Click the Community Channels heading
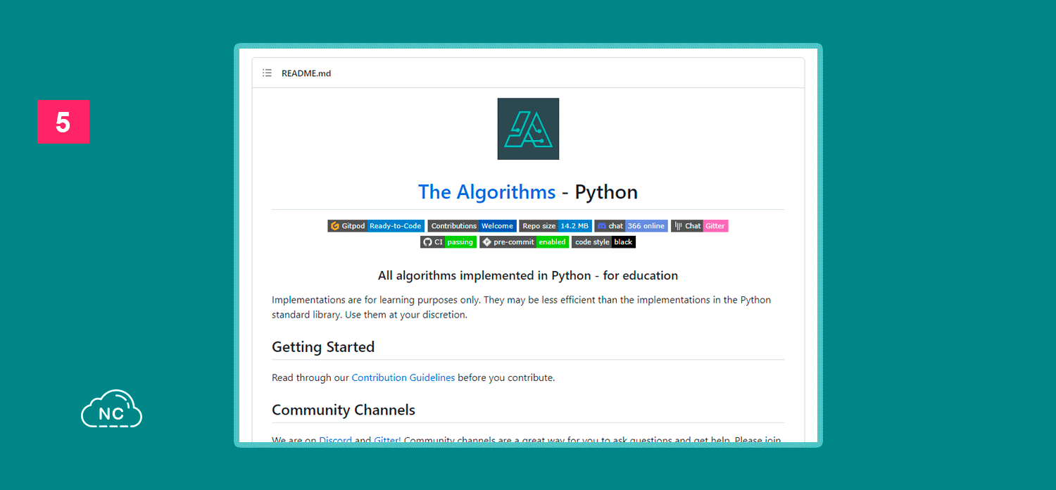 coord(344,410)
